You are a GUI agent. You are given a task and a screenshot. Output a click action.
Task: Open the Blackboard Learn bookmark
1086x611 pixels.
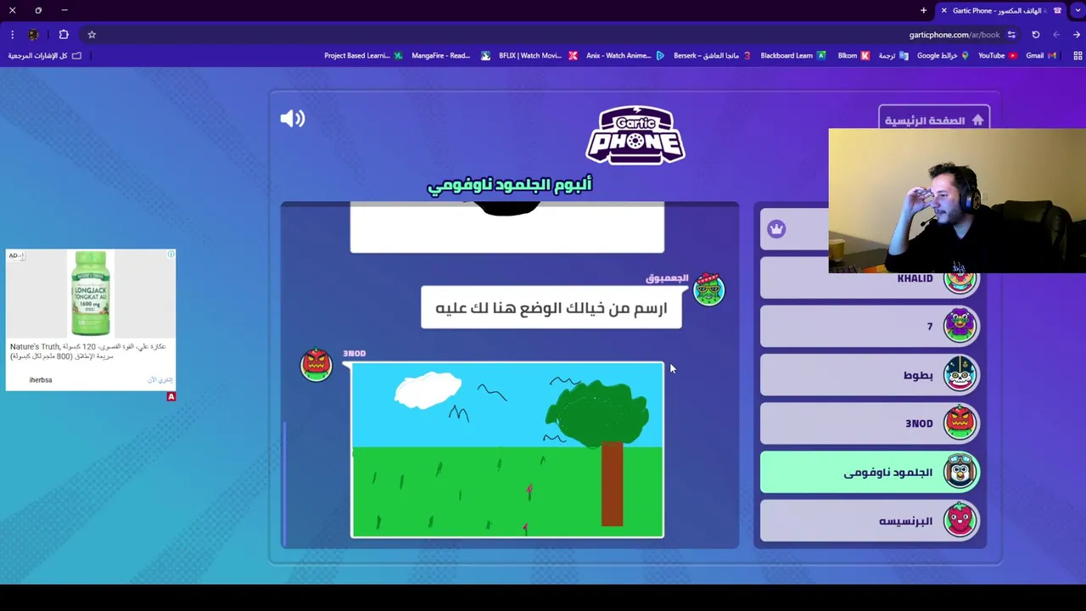coord(793,56)
